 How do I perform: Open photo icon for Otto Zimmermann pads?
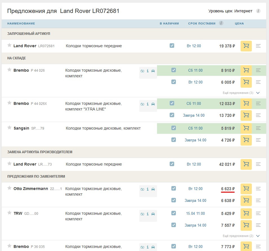pyautogui.click(x=142, y=189)
